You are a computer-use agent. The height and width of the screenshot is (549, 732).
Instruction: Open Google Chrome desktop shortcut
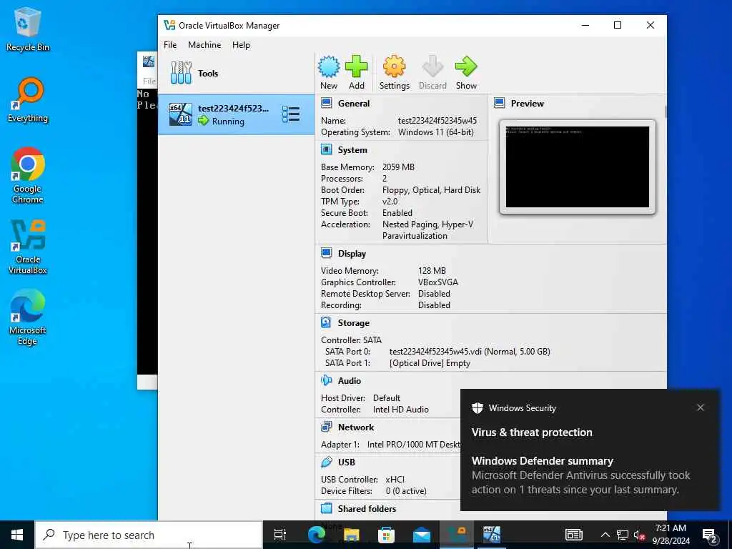click(x=28, y=175)
